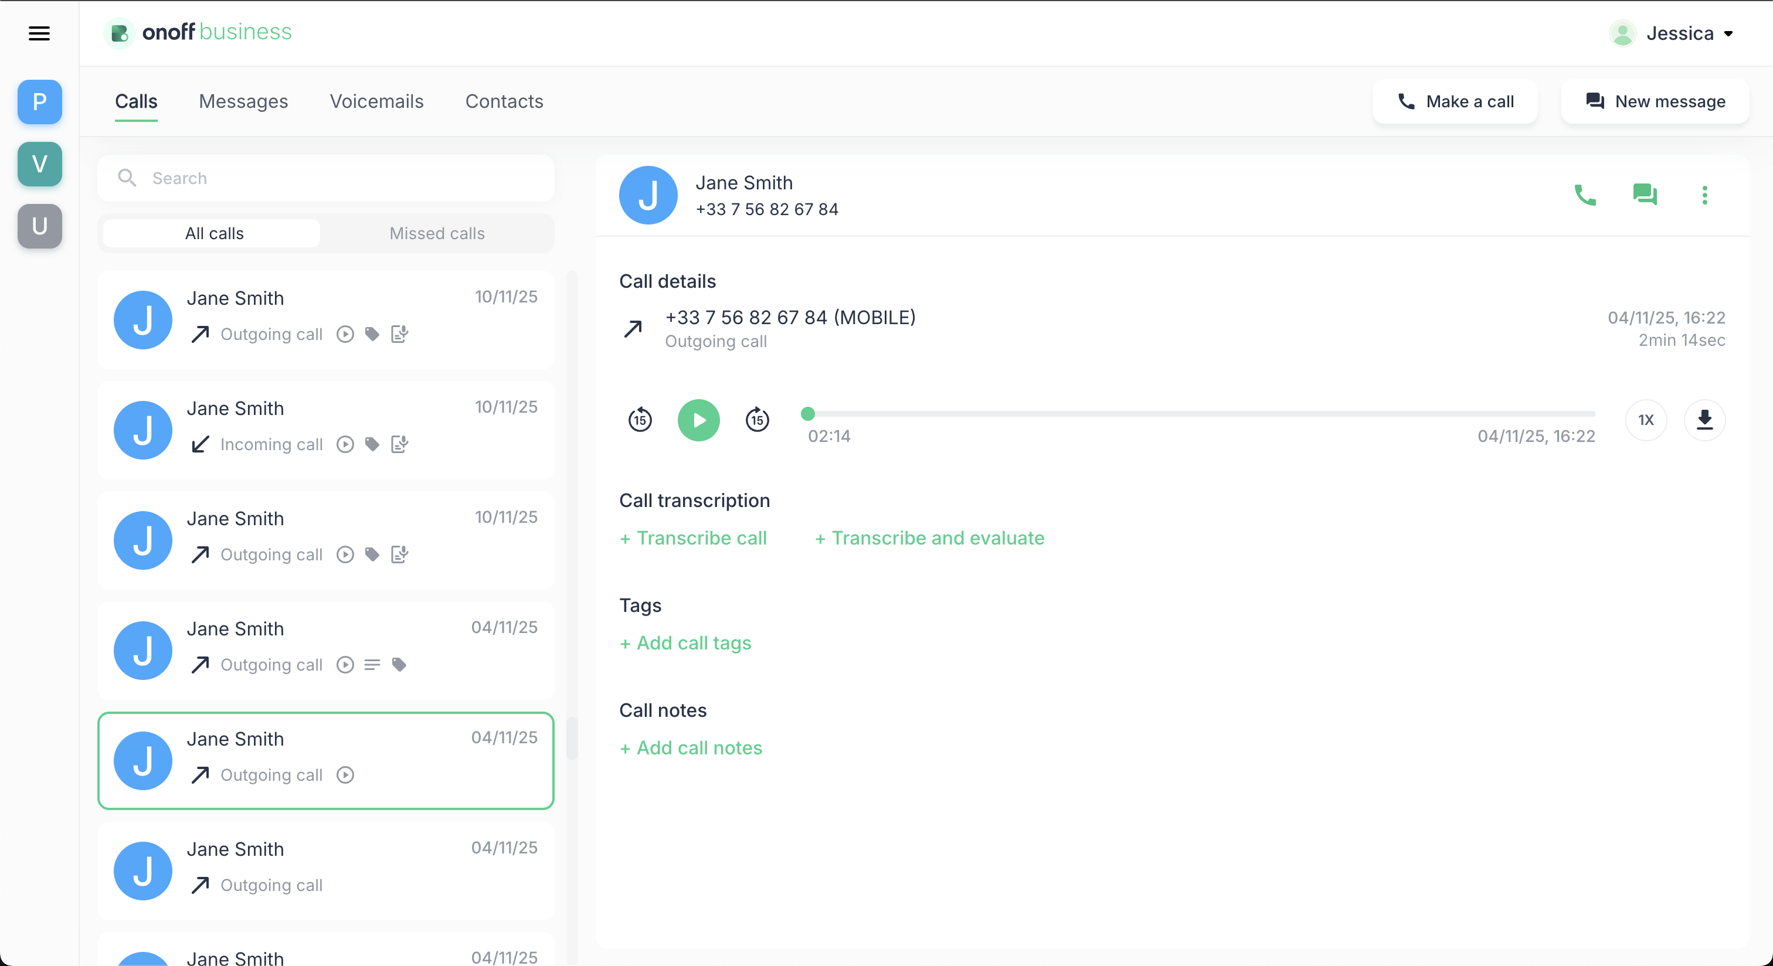Message Jane Smith with green chat icon
Viewport: 1773px width, 966px height.
click(x=1645, y=195)
